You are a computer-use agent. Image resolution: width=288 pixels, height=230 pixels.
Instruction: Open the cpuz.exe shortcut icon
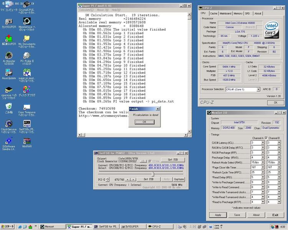click(9, 93)
